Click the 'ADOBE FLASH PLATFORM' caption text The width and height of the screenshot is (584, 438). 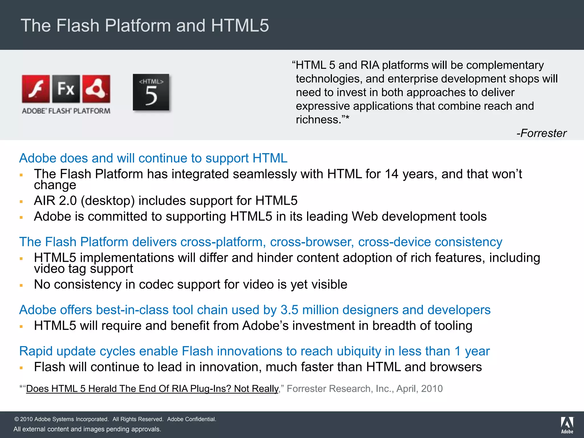coord(66,111)
